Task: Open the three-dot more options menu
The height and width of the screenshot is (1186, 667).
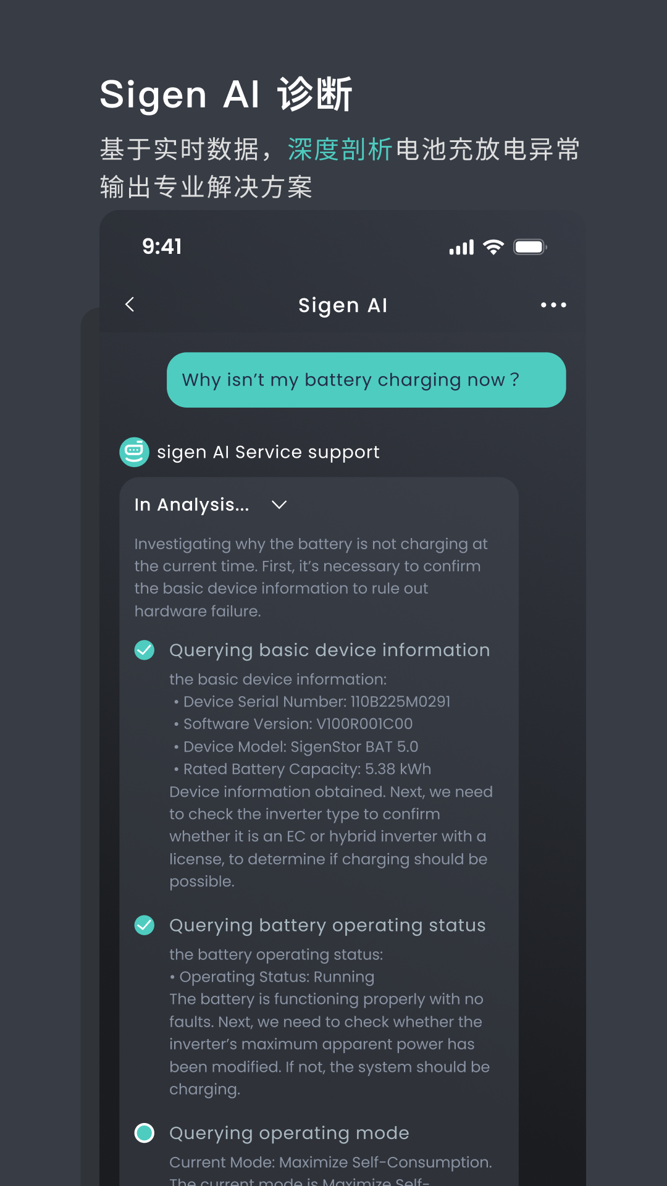Action: [x=553, y=305]
